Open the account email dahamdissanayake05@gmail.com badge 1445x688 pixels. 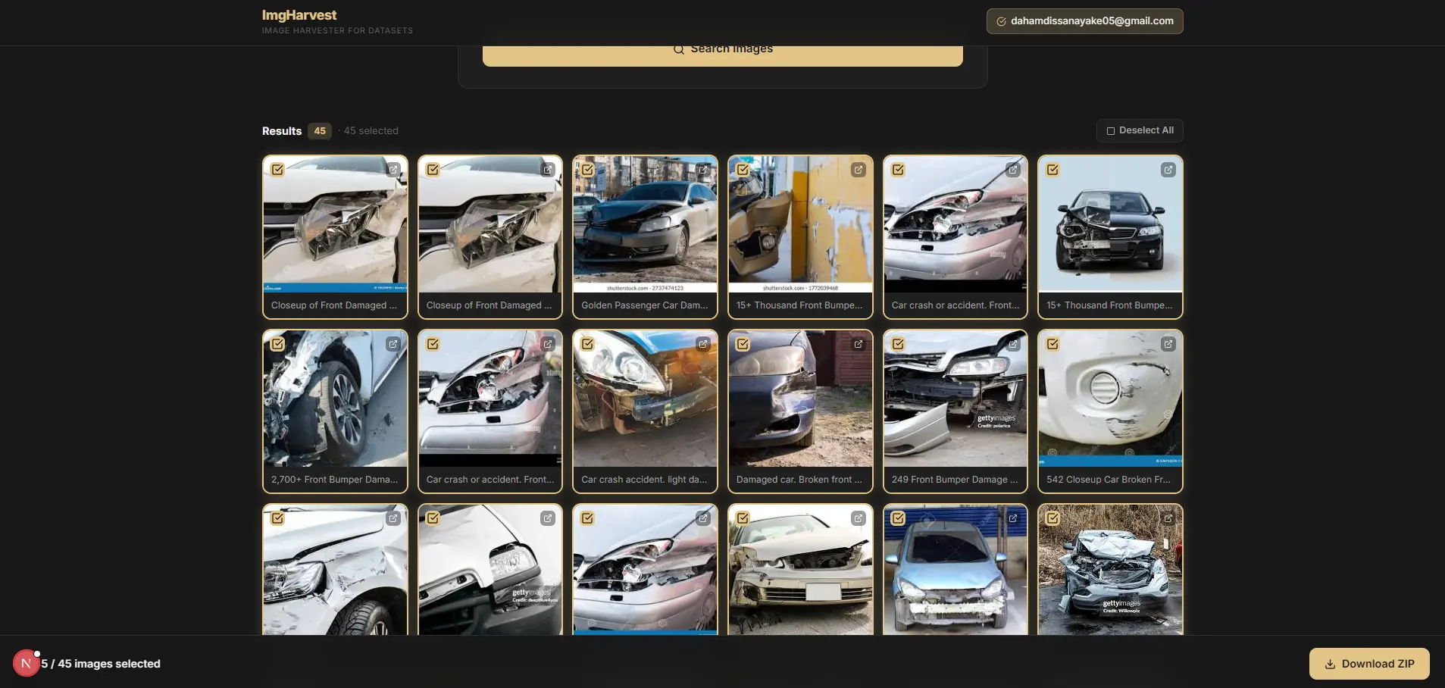[1084, 21]
